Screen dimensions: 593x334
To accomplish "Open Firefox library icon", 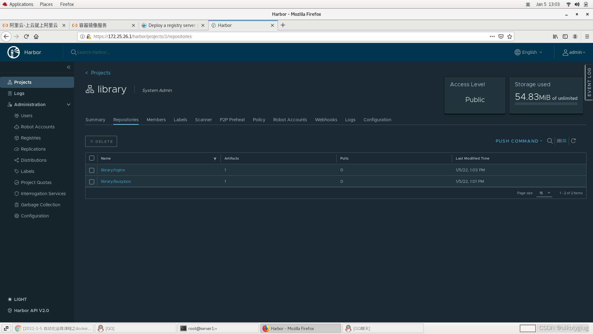I will (x=555, y=36).
